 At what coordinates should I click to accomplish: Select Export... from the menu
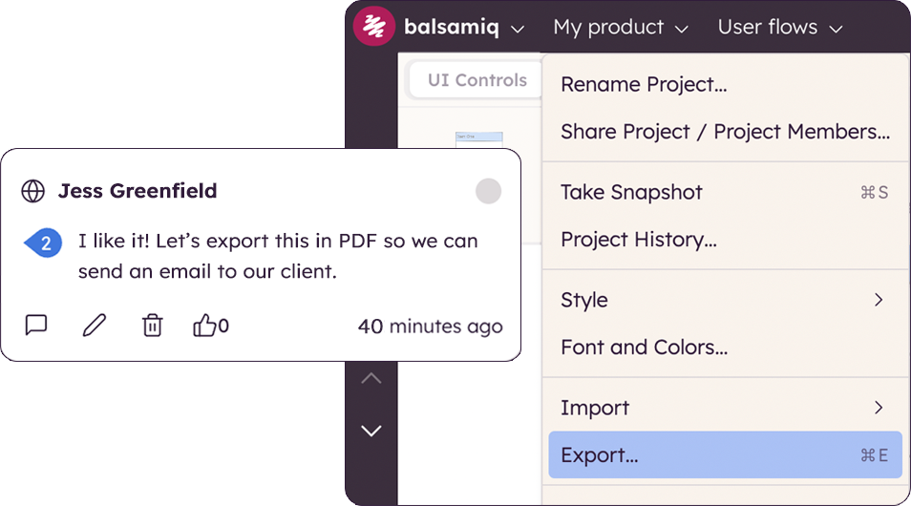(724, 455)
